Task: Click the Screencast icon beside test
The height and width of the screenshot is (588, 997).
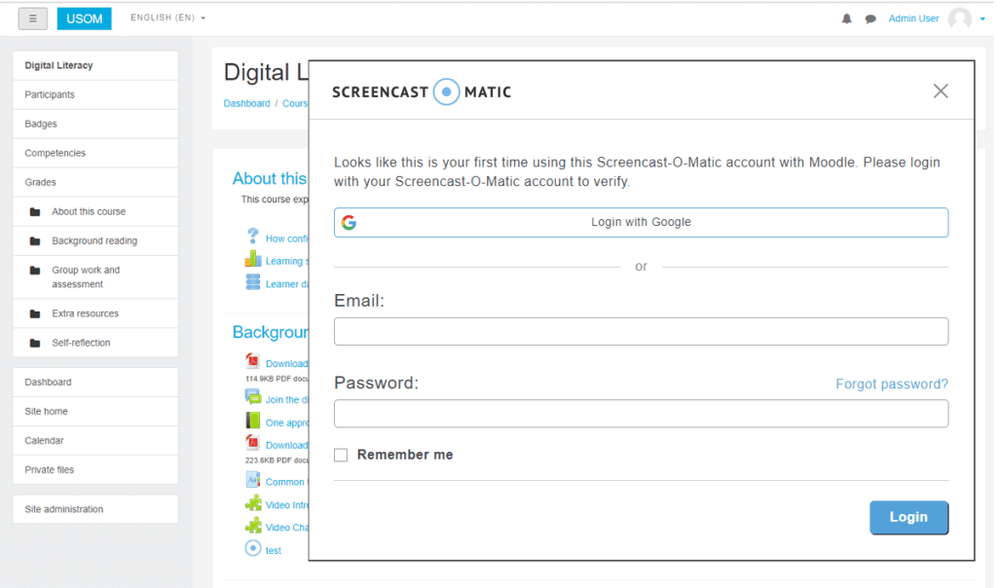Action: tap(252, 548)
